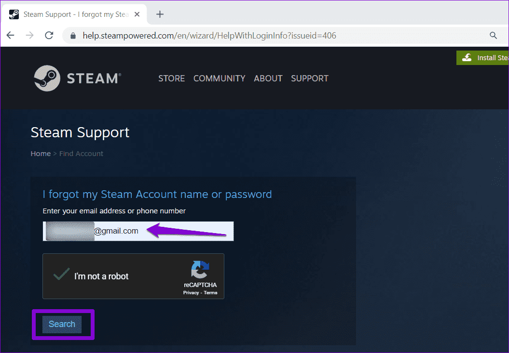Screen dimensions: 509x353
Task: Open the reCAPTCHA Terms link
Action: [211, 293]
